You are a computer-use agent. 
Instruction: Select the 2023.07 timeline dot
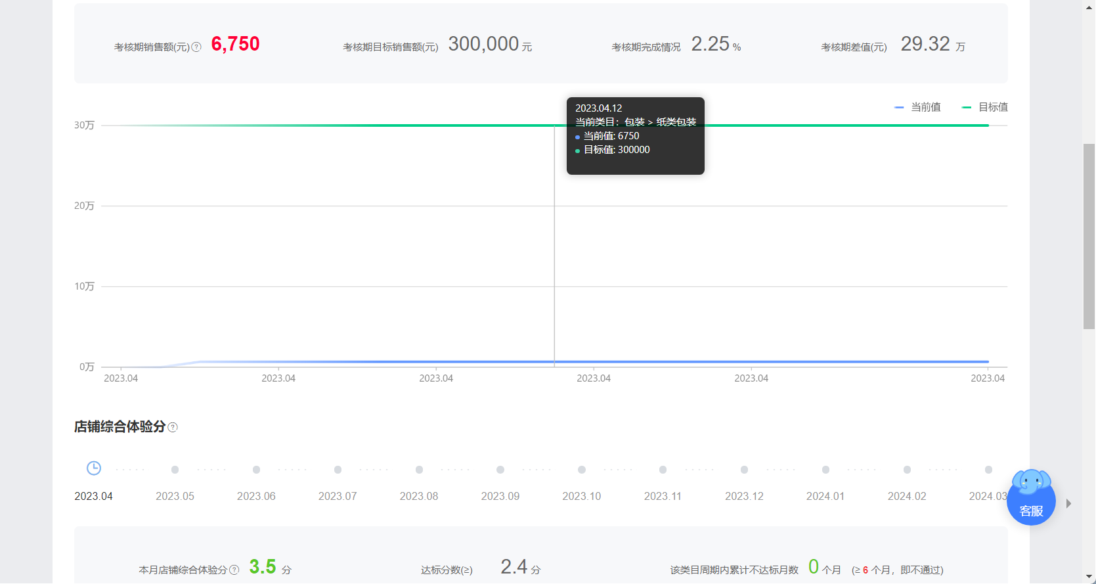click(338, 470)
